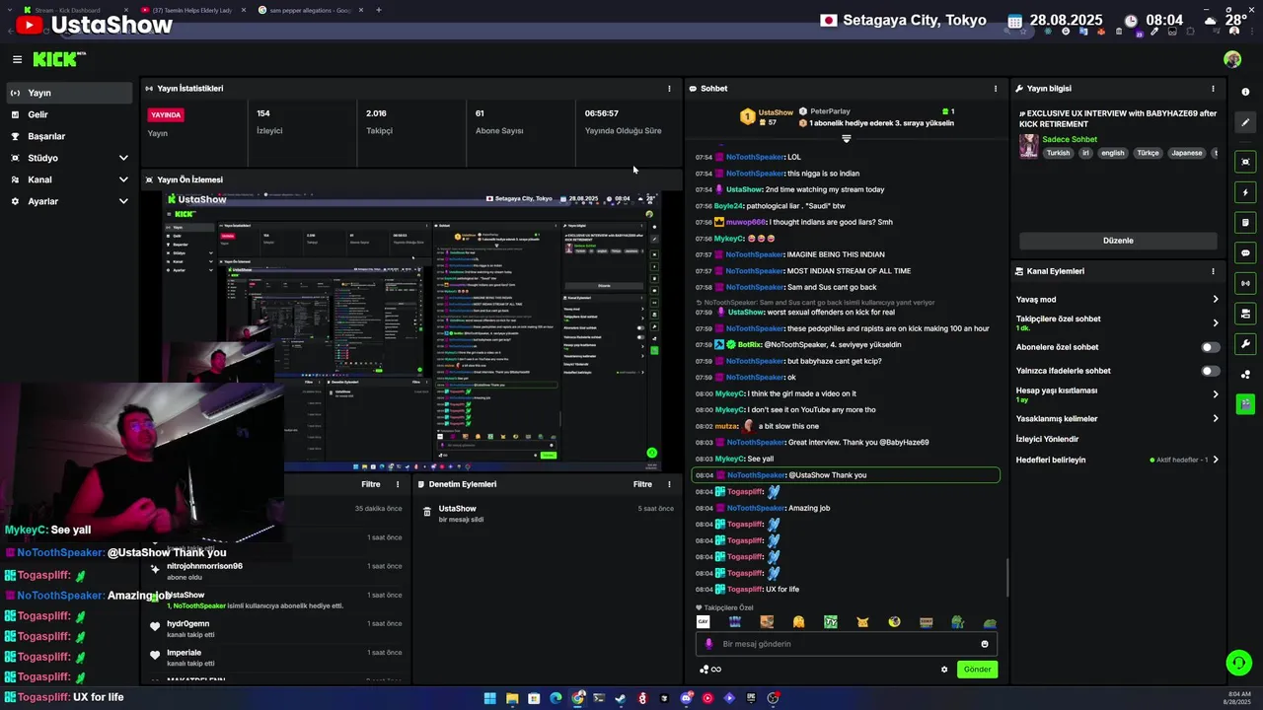Click in the Bir mesaj gönderin field

[847, 644]
